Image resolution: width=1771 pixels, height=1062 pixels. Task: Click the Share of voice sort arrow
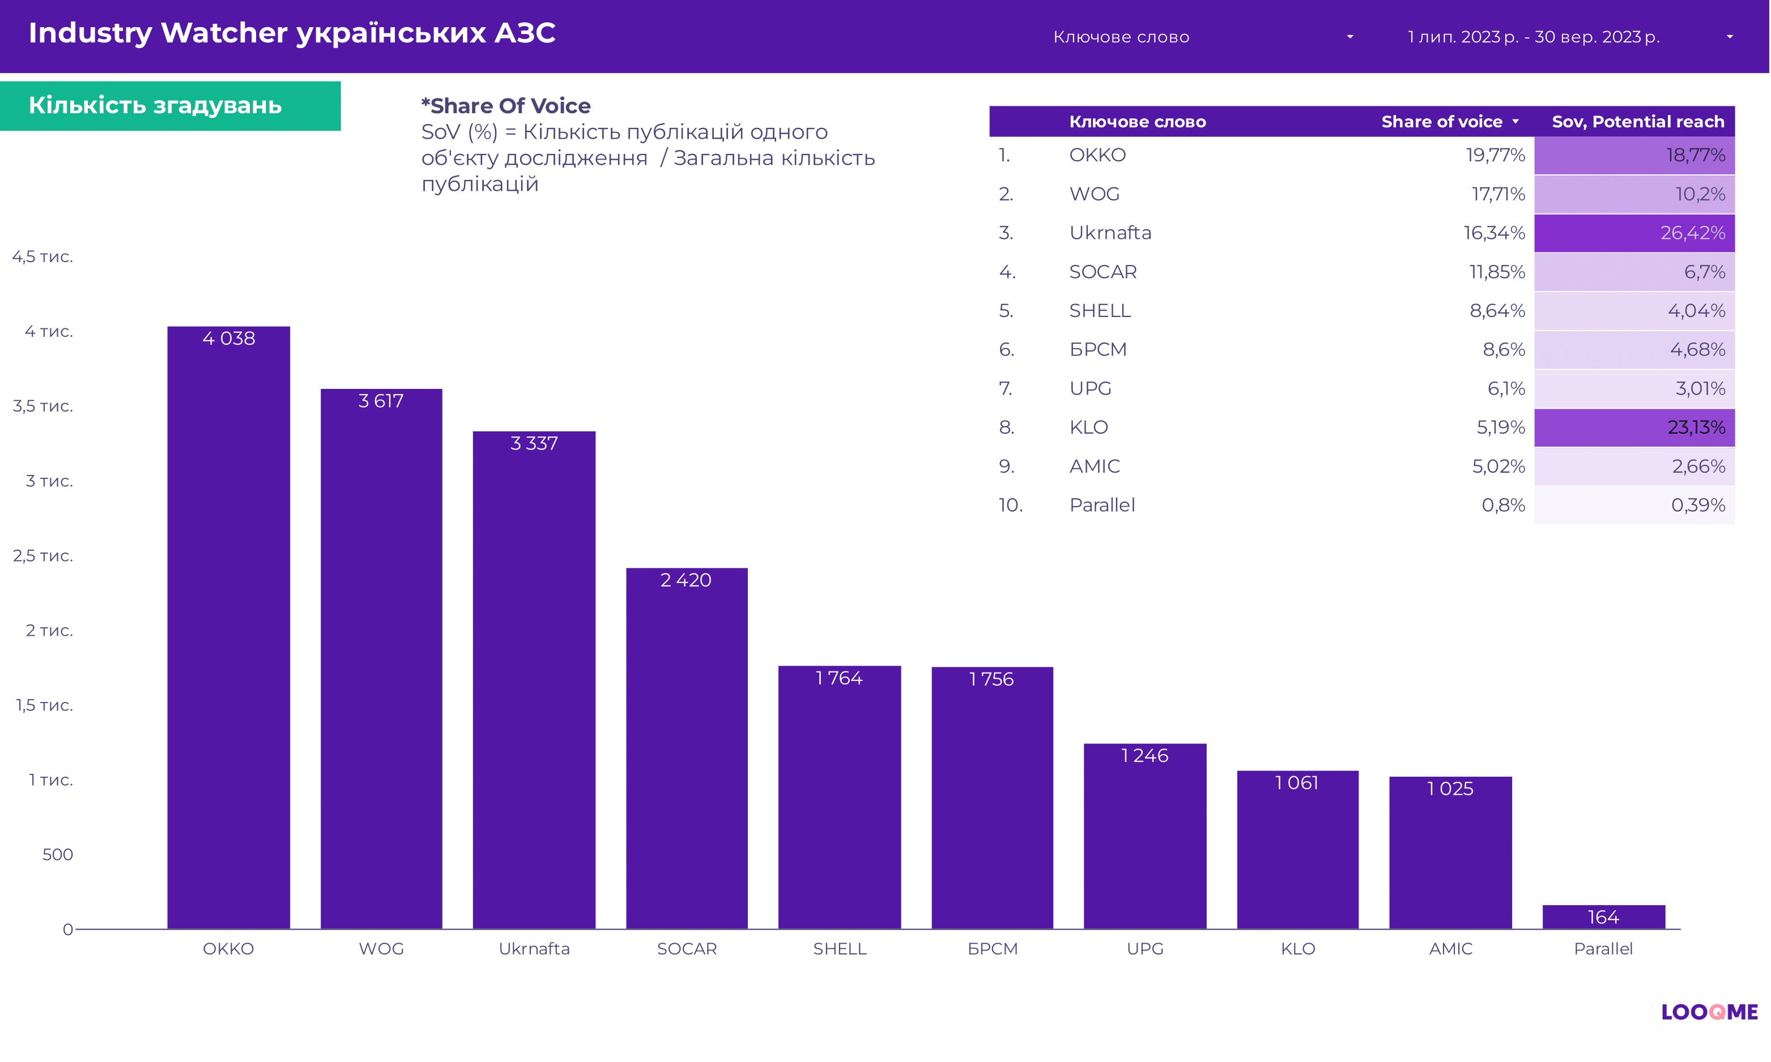(1515, 122)
